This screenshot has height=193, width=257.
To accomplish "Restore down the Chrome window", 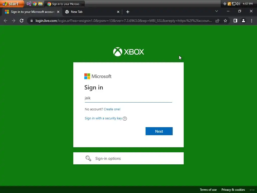I will (240, 11).
